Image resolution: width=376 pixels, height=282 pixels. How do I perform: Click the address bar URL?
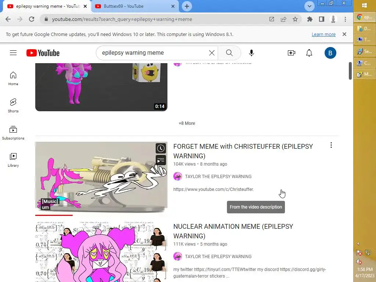click(x=122, y=19)
